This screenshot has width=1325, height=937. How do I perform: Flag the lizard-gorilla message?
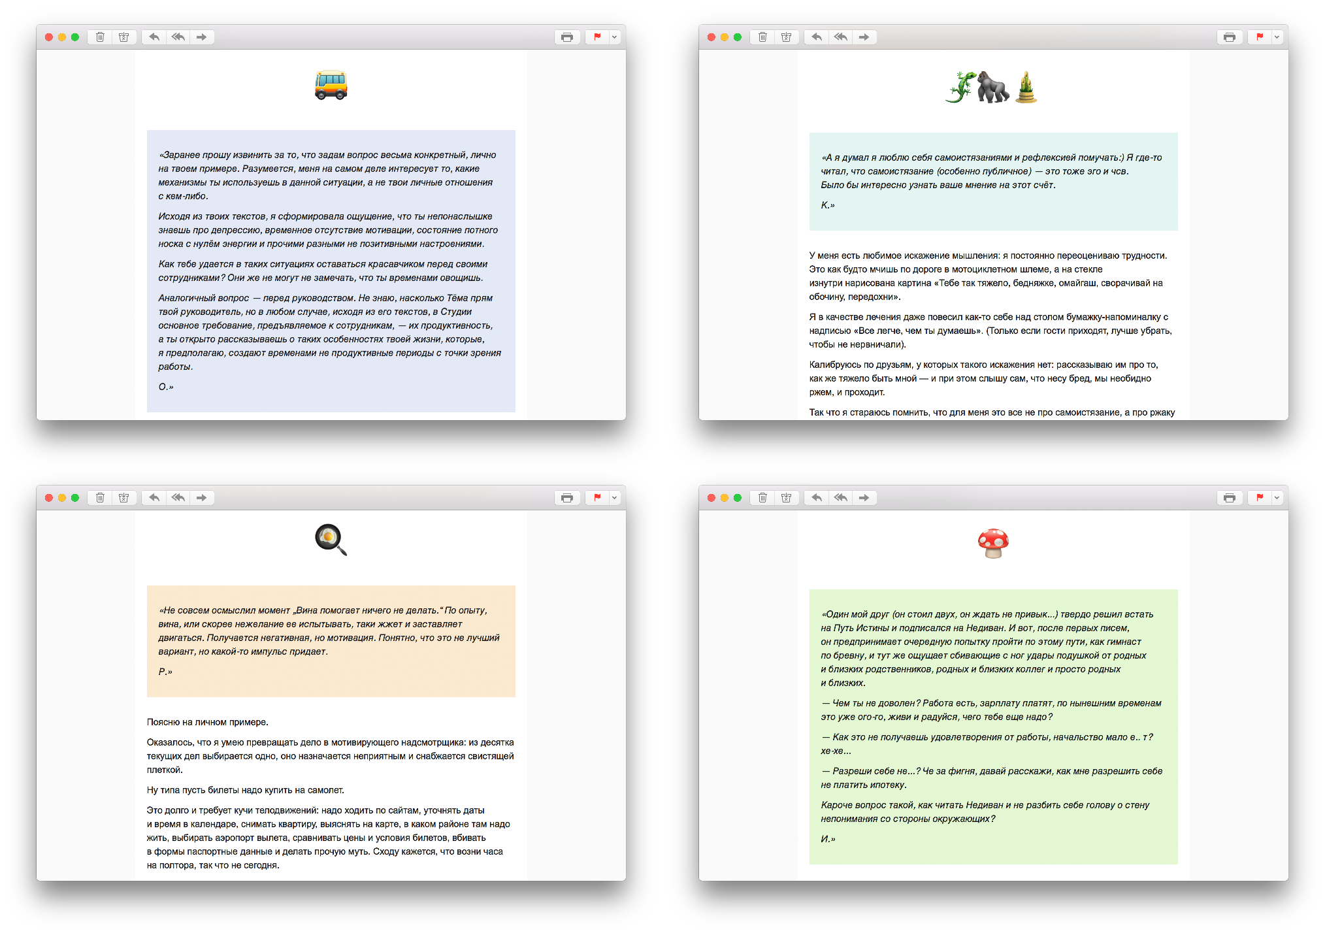pyautogui.click(x=1260, y=37)
